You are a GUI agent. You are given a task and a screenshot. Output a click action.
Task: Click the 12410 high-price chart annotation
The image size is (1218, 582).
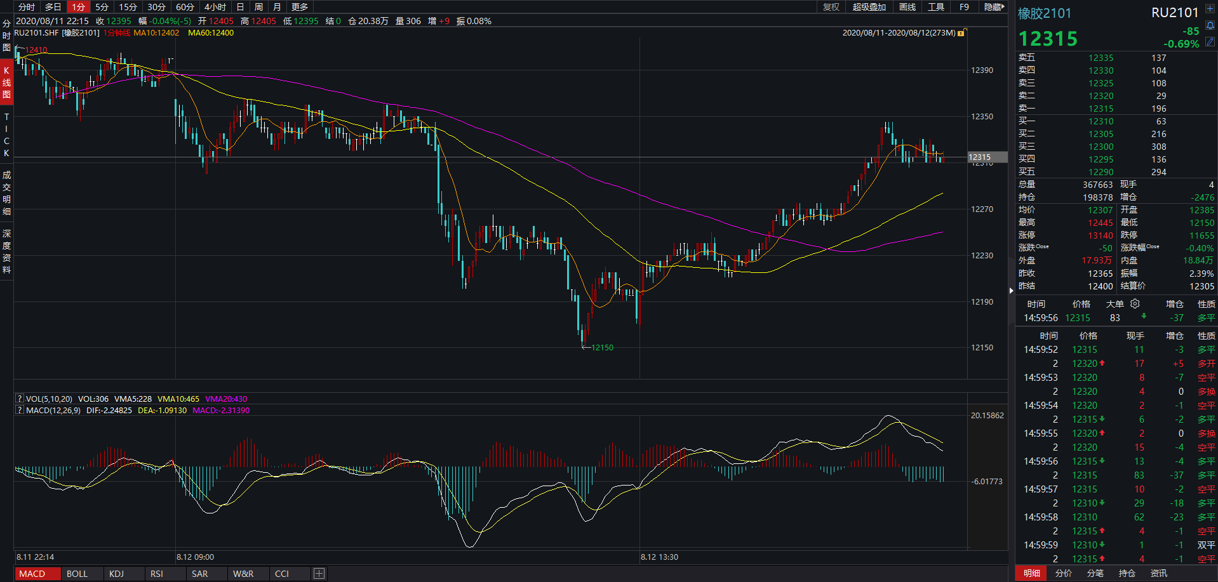36,50
